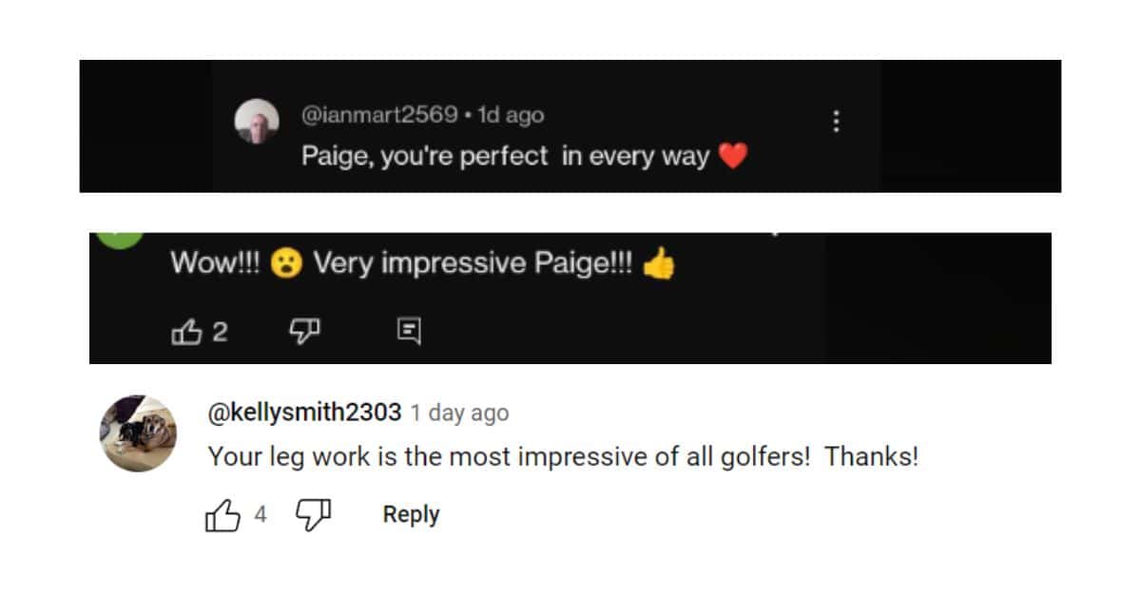The width and height of the screenshot is (1141, 597).
Task: Open @kellysmith2303's channel via username
Action: point(304,413)
